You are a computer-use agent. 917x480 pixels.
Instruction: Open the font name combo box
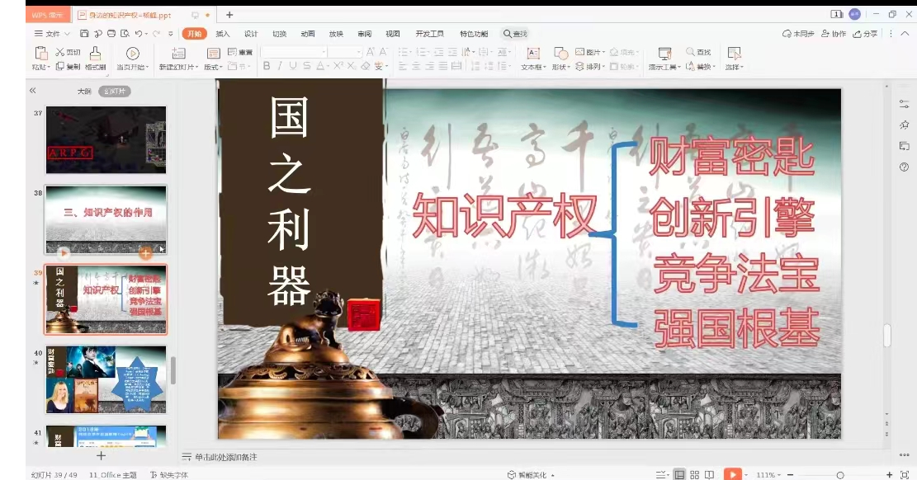point(293,52)
